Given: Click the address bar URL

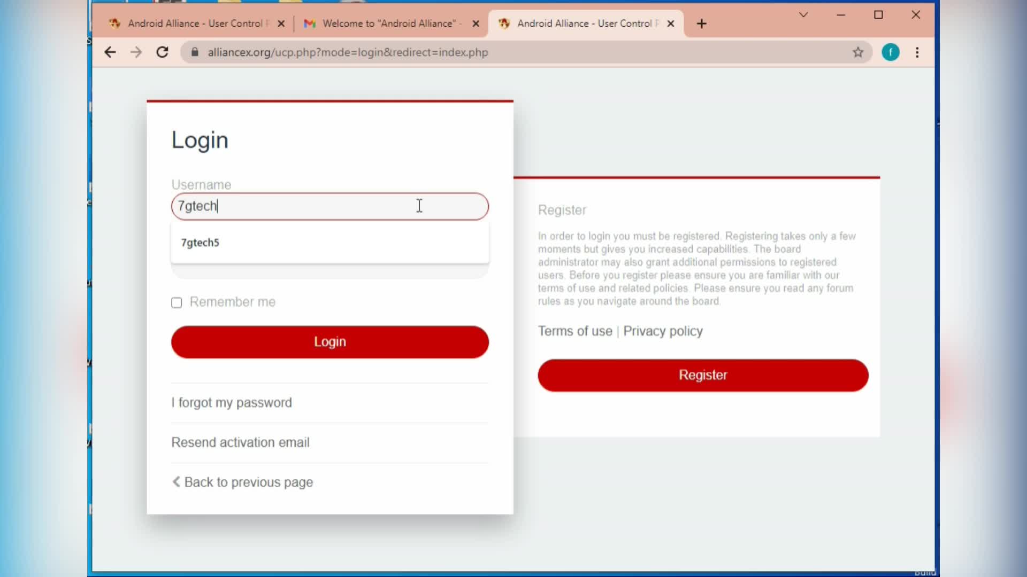Looking at the screenshot, I should point(348,52).
